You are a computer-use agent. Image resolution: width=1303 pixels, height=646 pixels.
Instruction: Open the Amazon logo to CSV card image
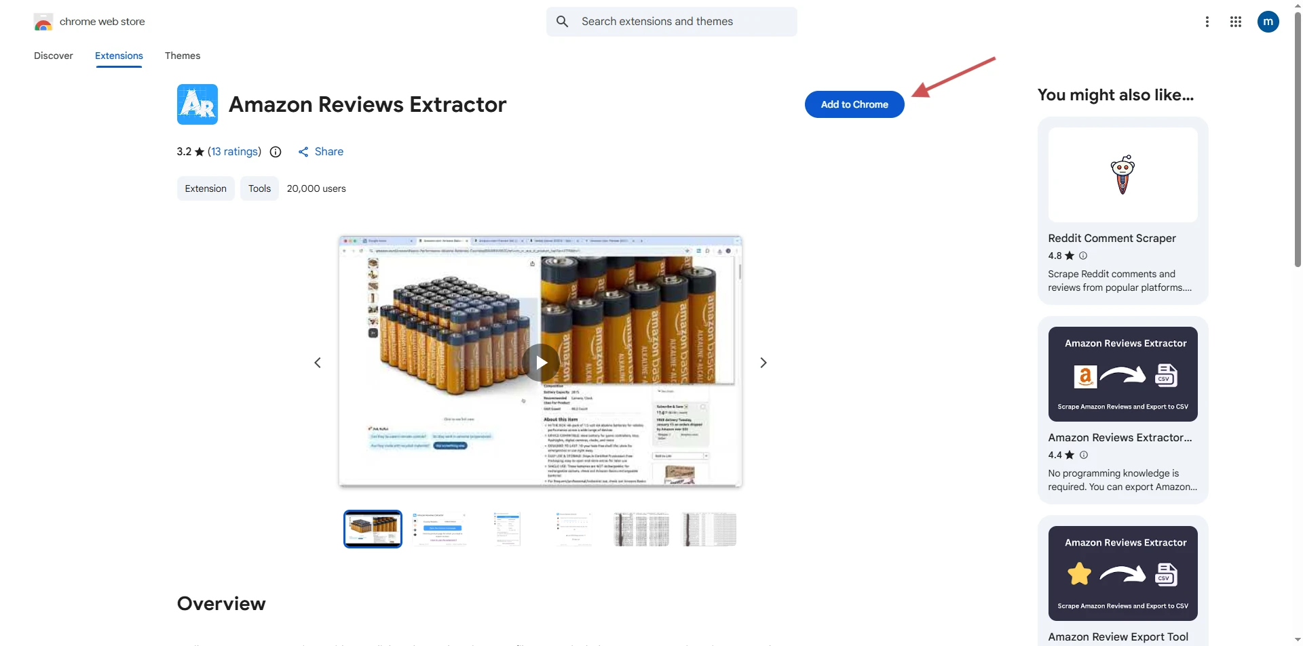[x=1122, y=374]
